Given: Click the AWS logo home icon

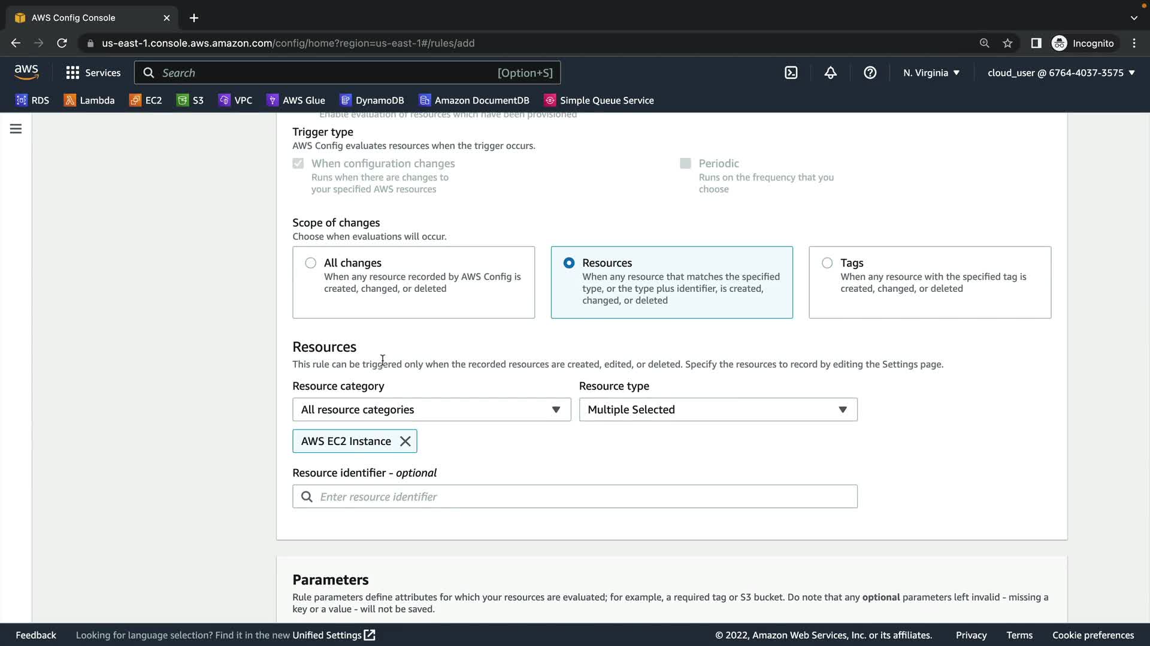Looking at the screenshot, I should coord(26,72).
